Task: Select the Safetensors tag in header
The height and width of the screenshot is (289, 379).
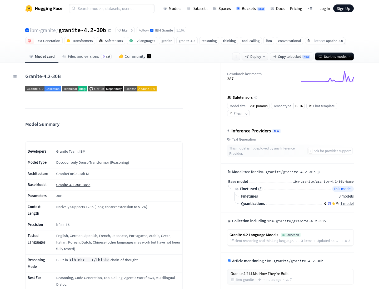Action: tap(111, 41)
